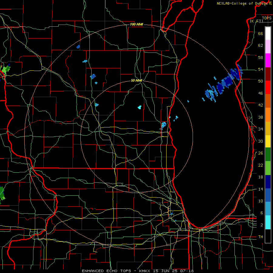The width and height of the screenshot is (273, 273).
Task: Pick the navy swatch between 18 and 14
Action: tap(268, 182)
